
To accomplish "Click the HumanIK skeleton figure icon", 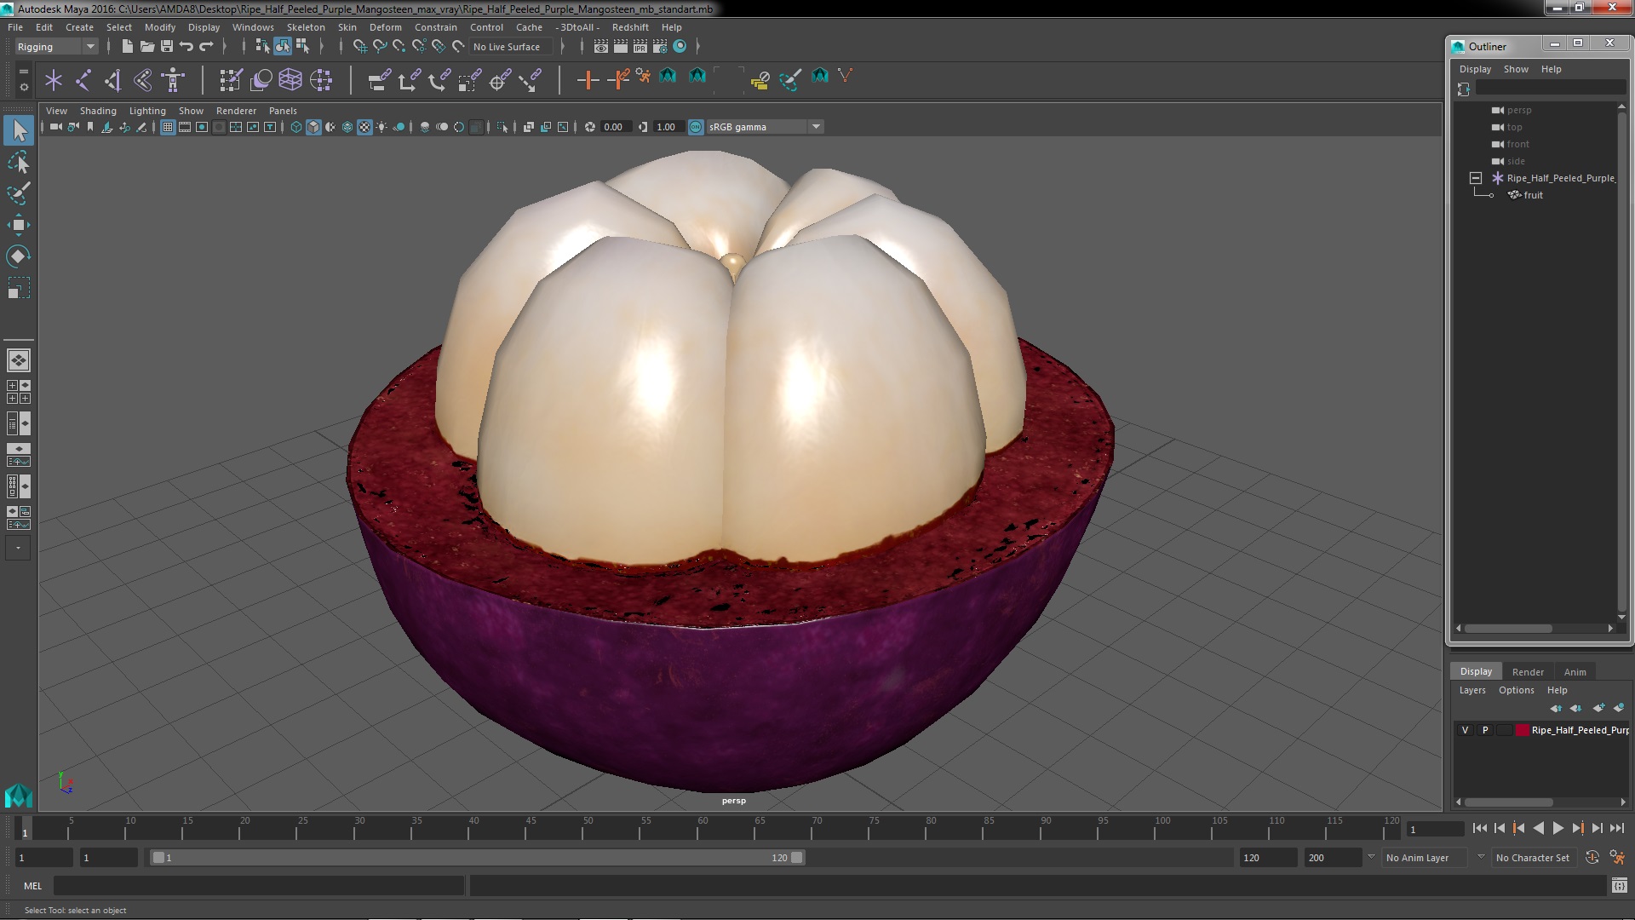I will 173,80.
